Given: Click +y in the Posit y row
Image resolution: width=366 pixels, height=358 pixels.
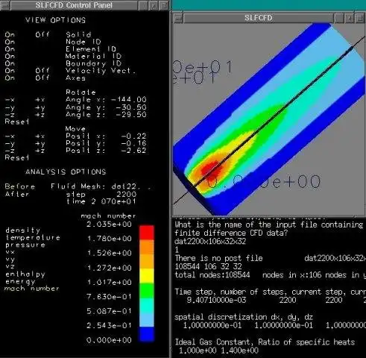Looking at the screenshot, I should [40, 144].
